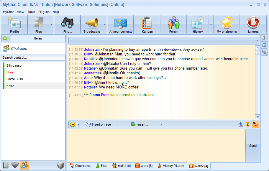
Task: Click the yellow note icon in message toolbar
Action: pos(248,124)
